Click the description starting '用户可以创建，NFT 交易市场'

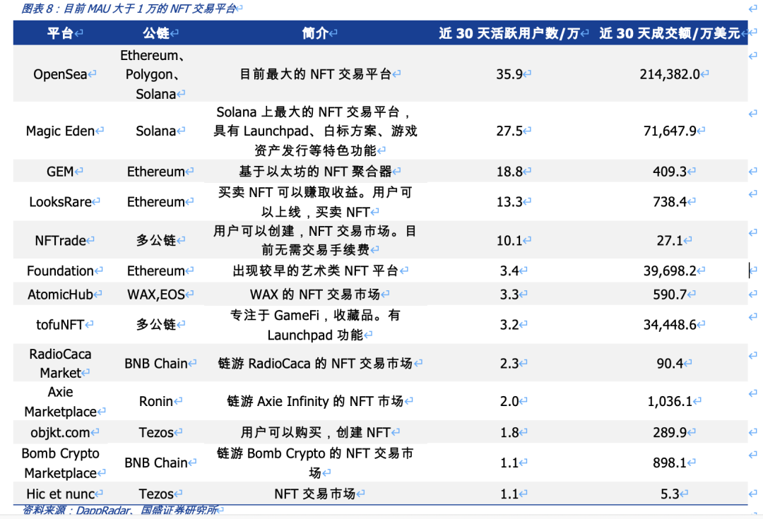pos(315,240)
